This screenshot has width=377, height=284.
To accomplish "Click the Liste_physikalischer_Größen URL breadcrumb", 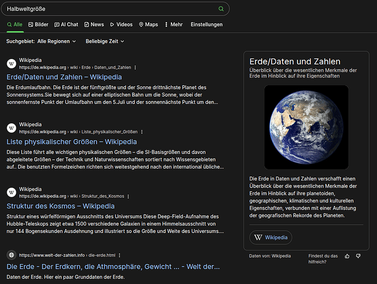I will click(x=78, y=132).
